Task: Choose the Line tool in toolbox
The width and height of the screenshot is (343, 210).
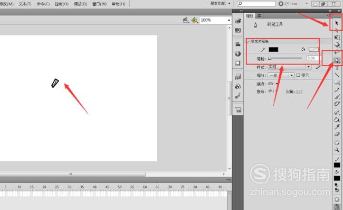Action: (337, 75)
